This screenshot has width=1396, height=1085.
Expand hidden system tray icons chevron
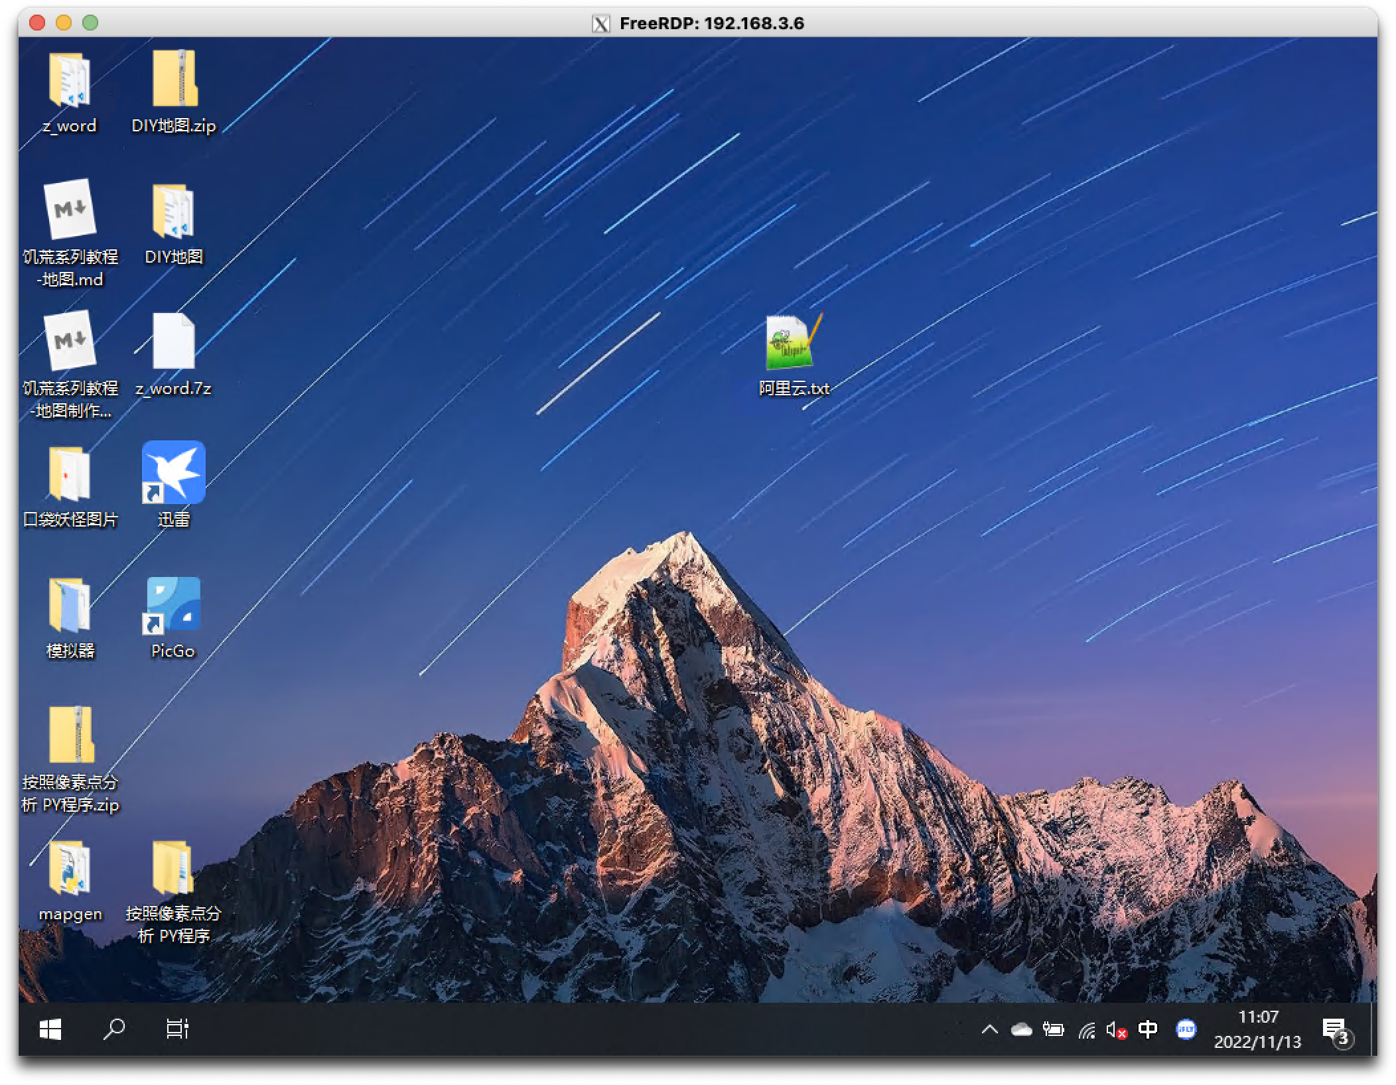pos(989,1029)
